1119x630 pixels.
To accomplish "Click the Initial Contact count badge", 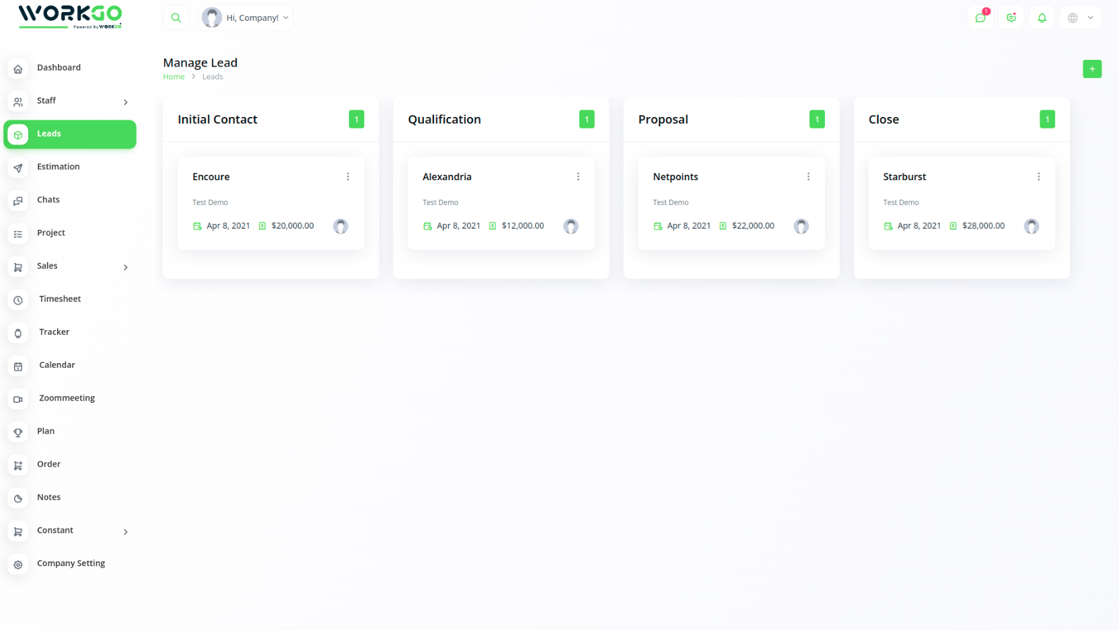I will 356,120.
